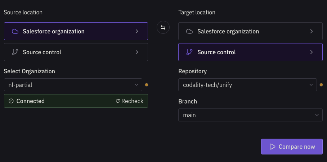Viewport: 327px width, 162px height.
Task: Click the Target location heading
Action: click(197, 13)
